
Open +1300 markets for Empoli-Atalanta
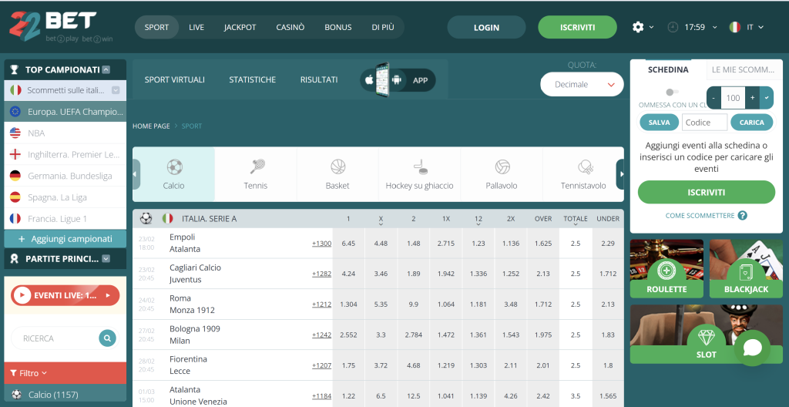(321, 244)
